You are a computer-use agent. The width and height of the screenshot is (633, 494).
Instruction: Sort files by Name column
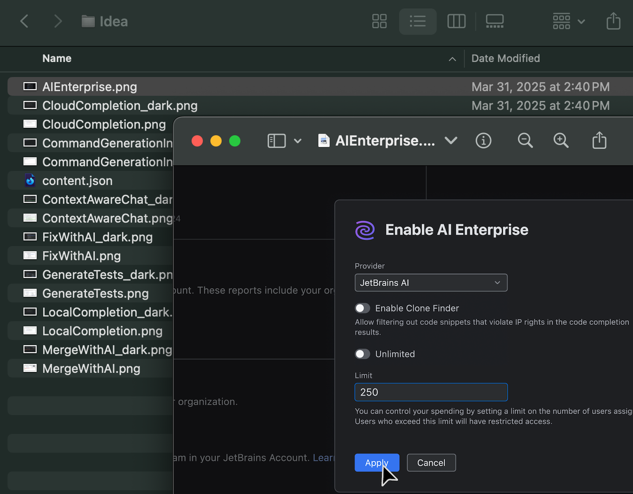coord(57,58)
